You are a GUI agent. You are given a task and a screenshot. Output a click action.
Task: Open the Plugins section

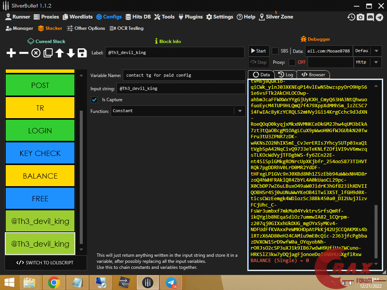click(x=190, y=17)
